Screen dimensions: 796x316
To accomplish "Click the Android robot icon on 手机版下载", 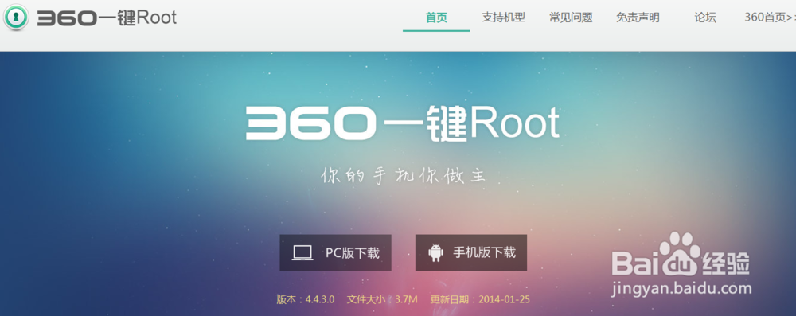I will click(435, 252).
